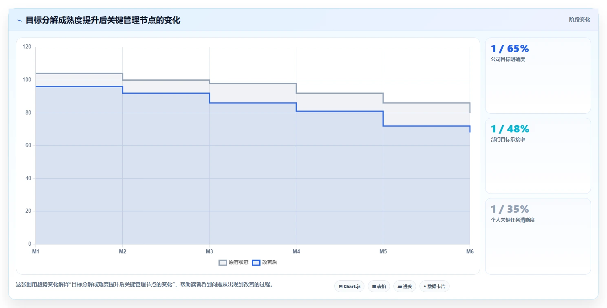Viewport: 607px width, 308px height.
Task: Click the M1 x-axis label
Action: pos(36,251)
